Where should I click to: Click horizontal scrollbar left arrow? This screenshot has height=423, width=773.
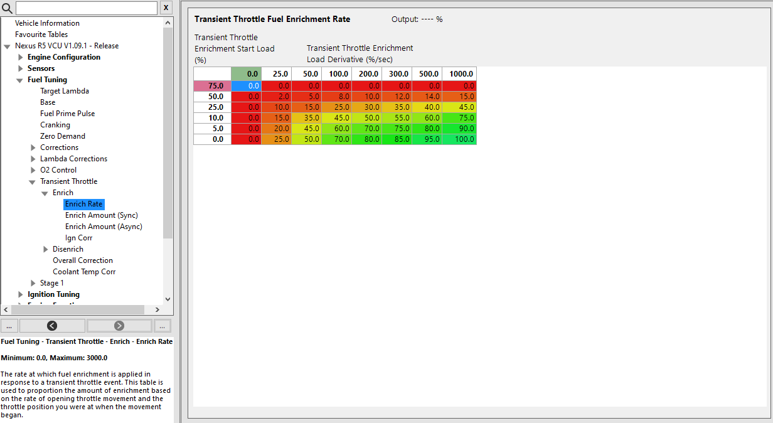[x=6, y=309]
